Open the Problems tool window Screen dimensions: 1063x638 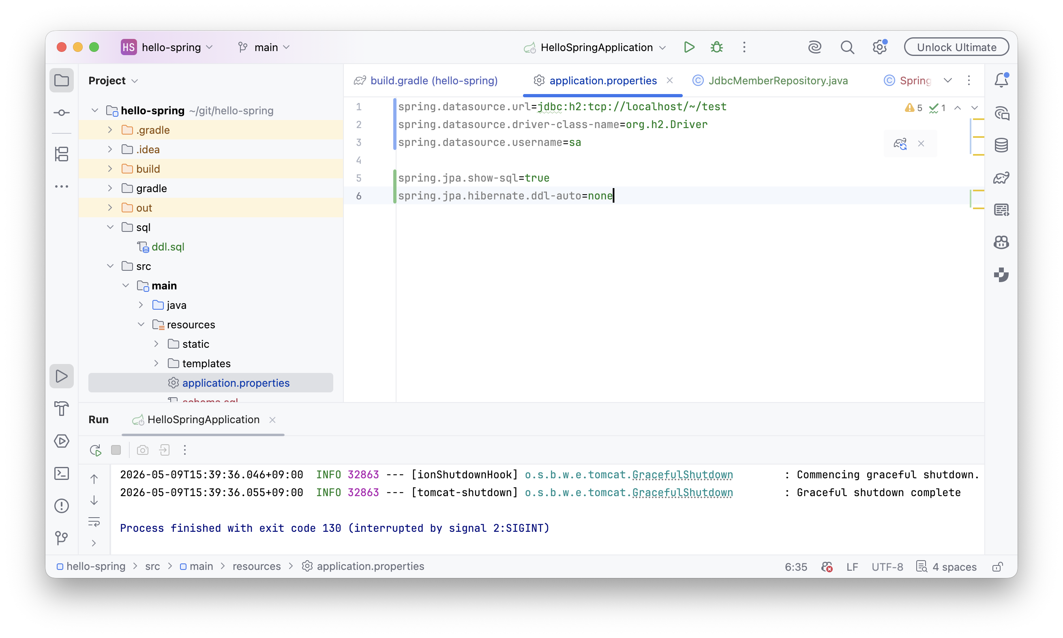62,505
